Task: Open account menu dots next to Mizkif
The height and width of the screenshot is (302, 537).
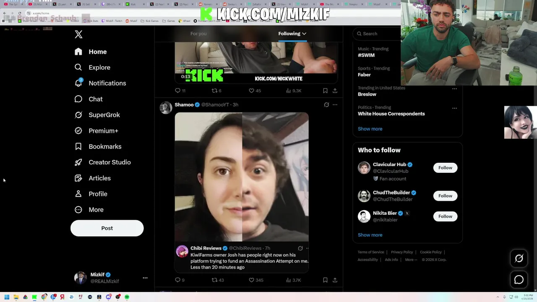Action: pos(145,278)
